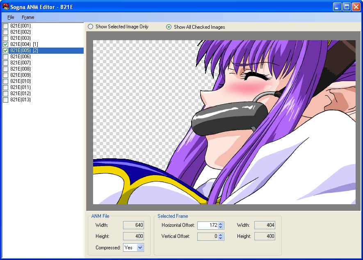Click the Selected Frame Height field

click(265, 236)
